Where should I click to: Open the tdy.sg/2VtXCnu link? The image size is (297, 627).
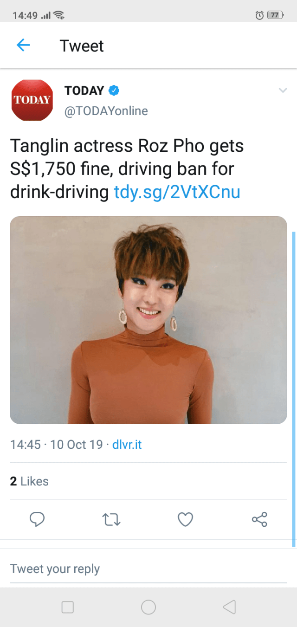[x=177, y=192]
